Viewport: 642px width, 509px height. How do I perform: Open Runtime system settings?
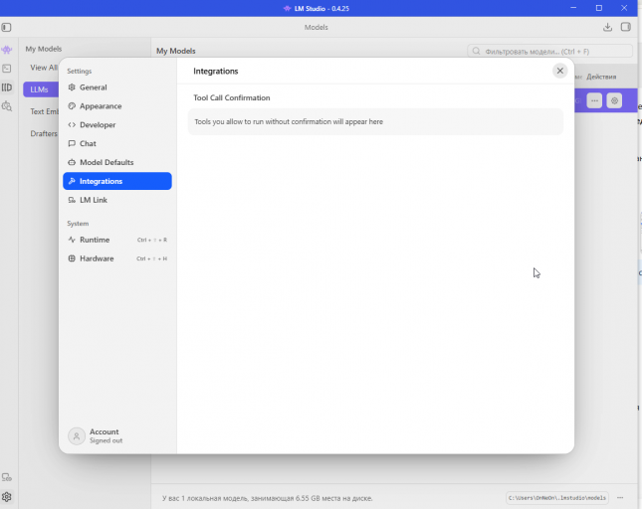117,240
